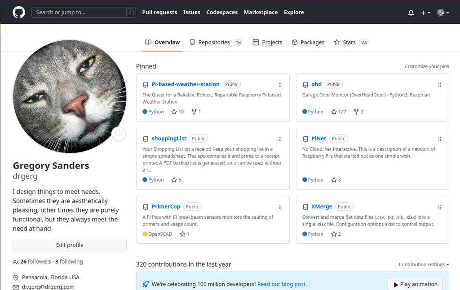Grab the drag handle on shoppingList card
The image size is (460, 290).
[280, 139]
